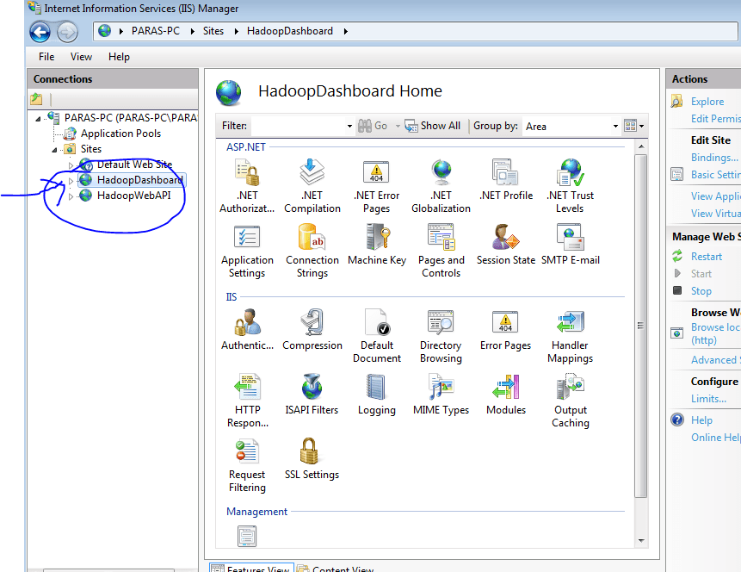Image resolution: width=741 pixels, height=572 pixels.
Task: Click the Back navigation arrow
Action: [40, 32]
